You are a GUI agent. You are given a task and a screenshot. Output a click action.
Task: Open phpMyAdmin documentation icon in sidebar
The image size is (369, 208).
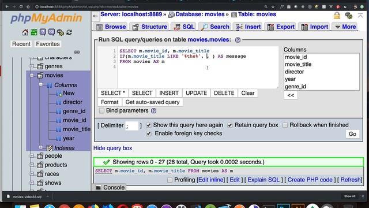43,32
